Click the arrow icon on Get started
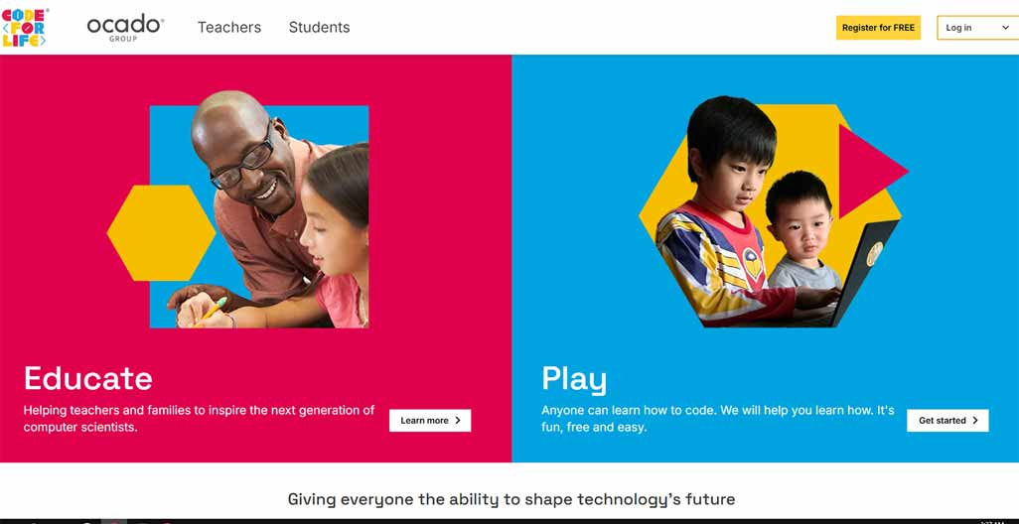 tap(975, 421)
